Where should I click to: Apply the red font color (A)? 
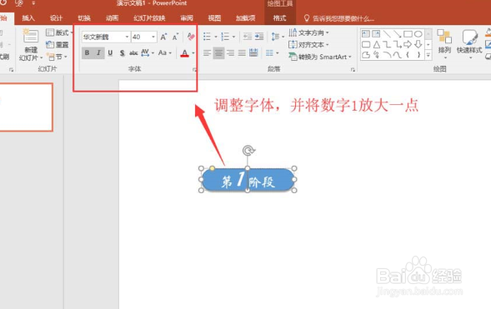[x=184, y=53]
